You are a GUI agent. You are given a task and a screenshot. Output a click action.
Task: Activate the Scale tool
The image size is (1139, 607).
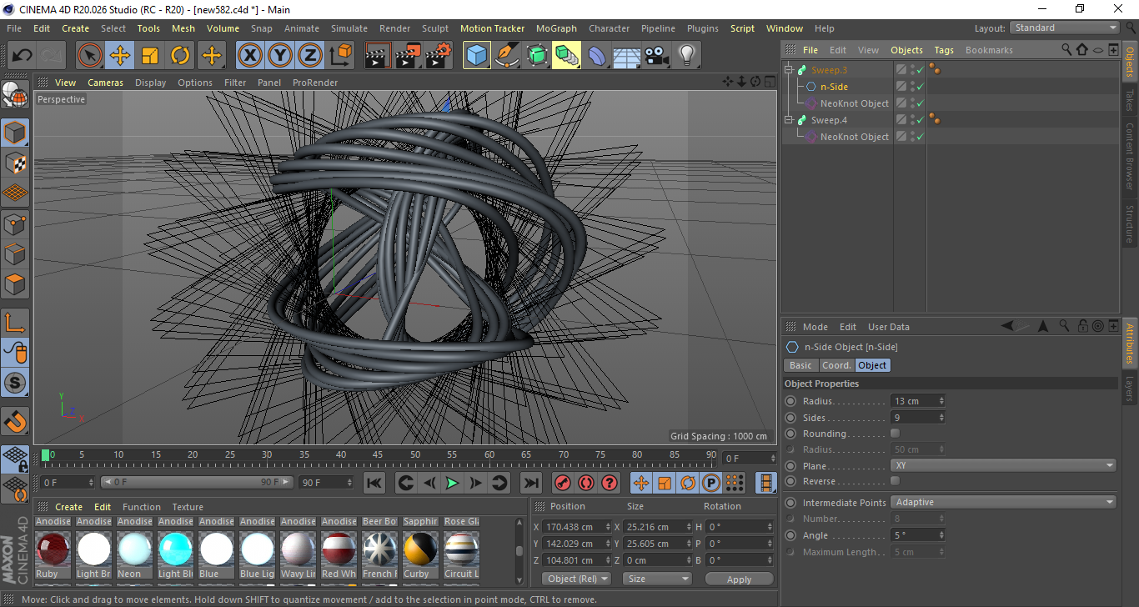(x=150, y=56)
